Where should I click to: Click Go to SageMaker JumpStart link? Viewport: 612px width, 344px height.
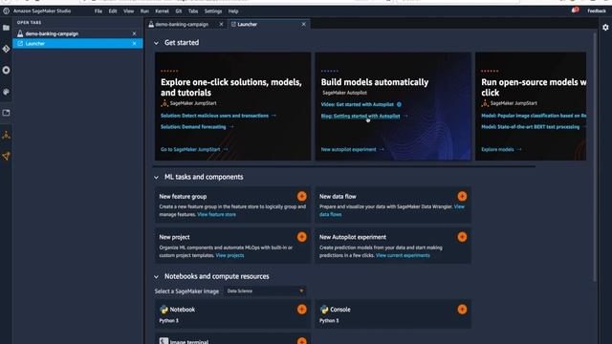pos(190,149)
